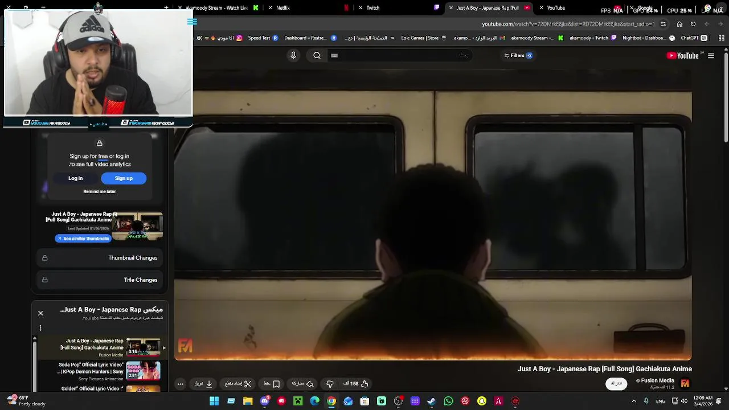Click the YouTube logo
The image size is (729, 410).
click(683, 55)
